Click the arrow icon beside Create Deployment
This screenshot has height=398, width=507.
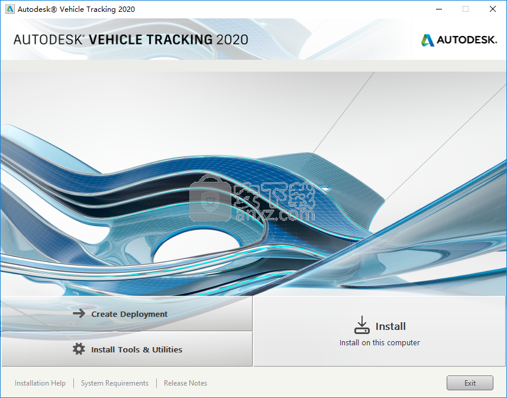tap(79, 313)
